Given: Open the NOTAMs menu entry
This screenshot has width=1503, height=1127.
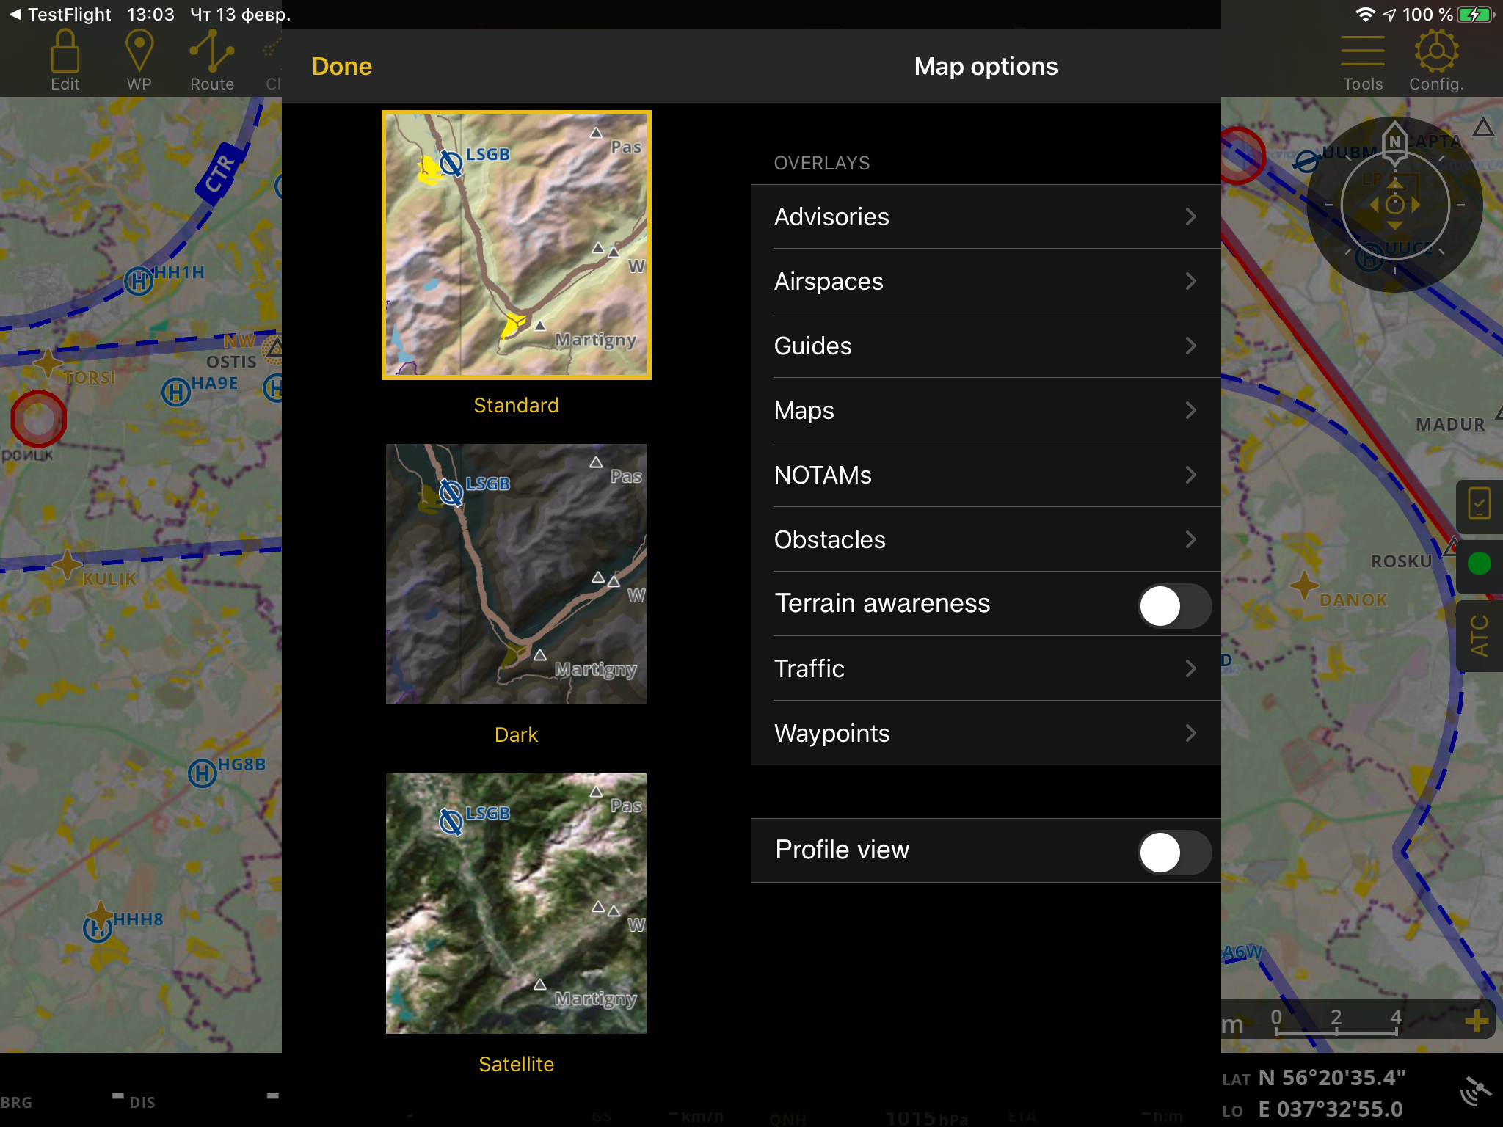Looking at the screenshot, I should pyautogui.click(x=986, y=475).
